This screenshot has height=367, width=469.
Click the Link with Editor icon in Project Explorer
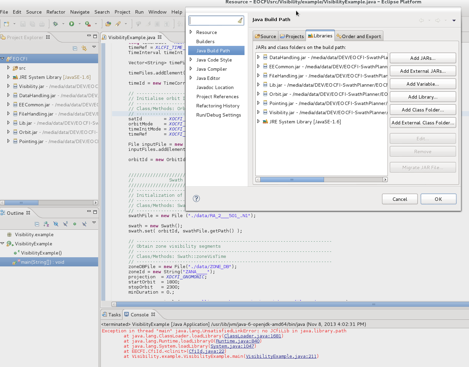tap(84, 48)
